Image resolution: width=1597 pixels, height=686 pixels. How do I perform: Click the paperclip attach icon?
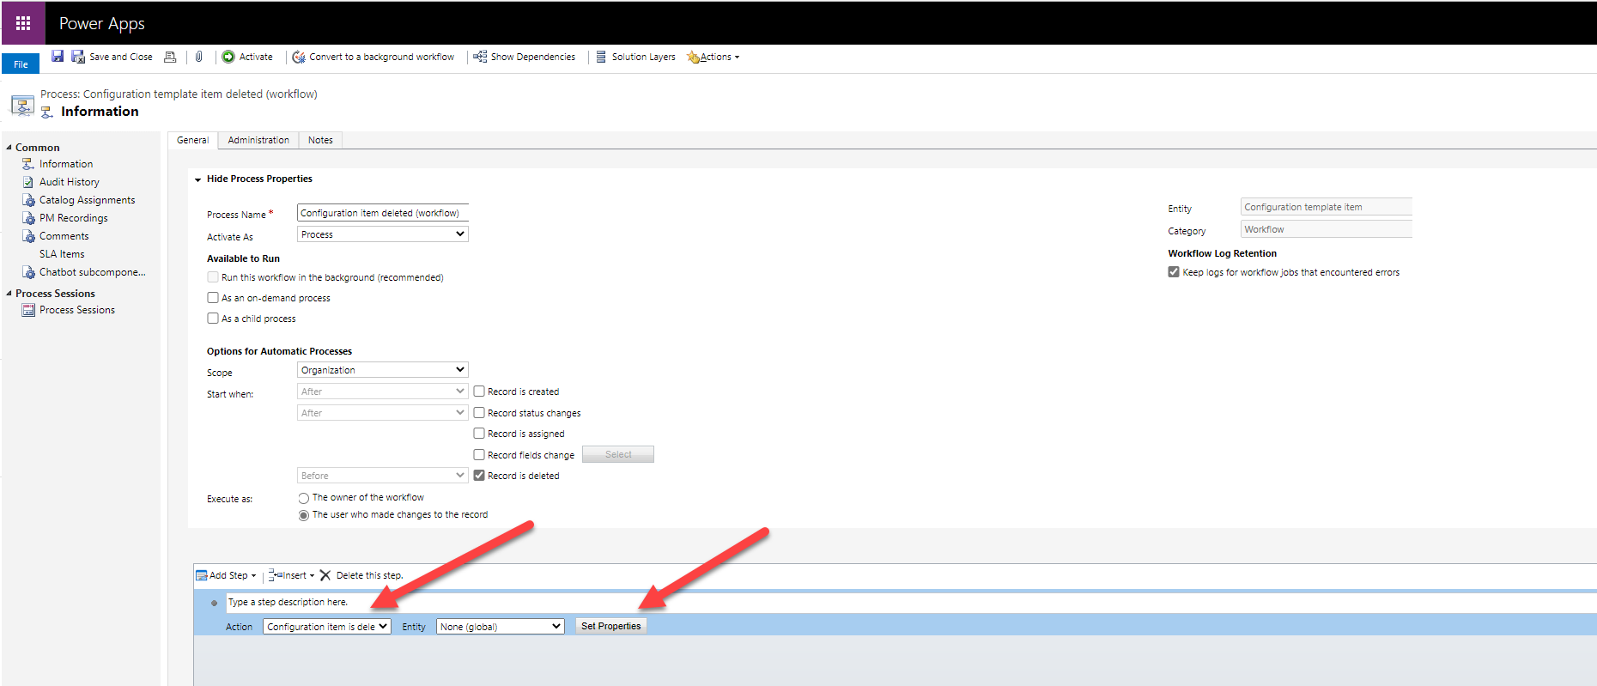coord(198,57)
